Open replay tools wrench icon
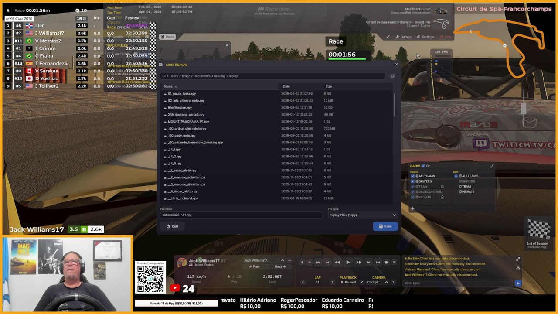 pyautogui.click(x=394, y=262)
